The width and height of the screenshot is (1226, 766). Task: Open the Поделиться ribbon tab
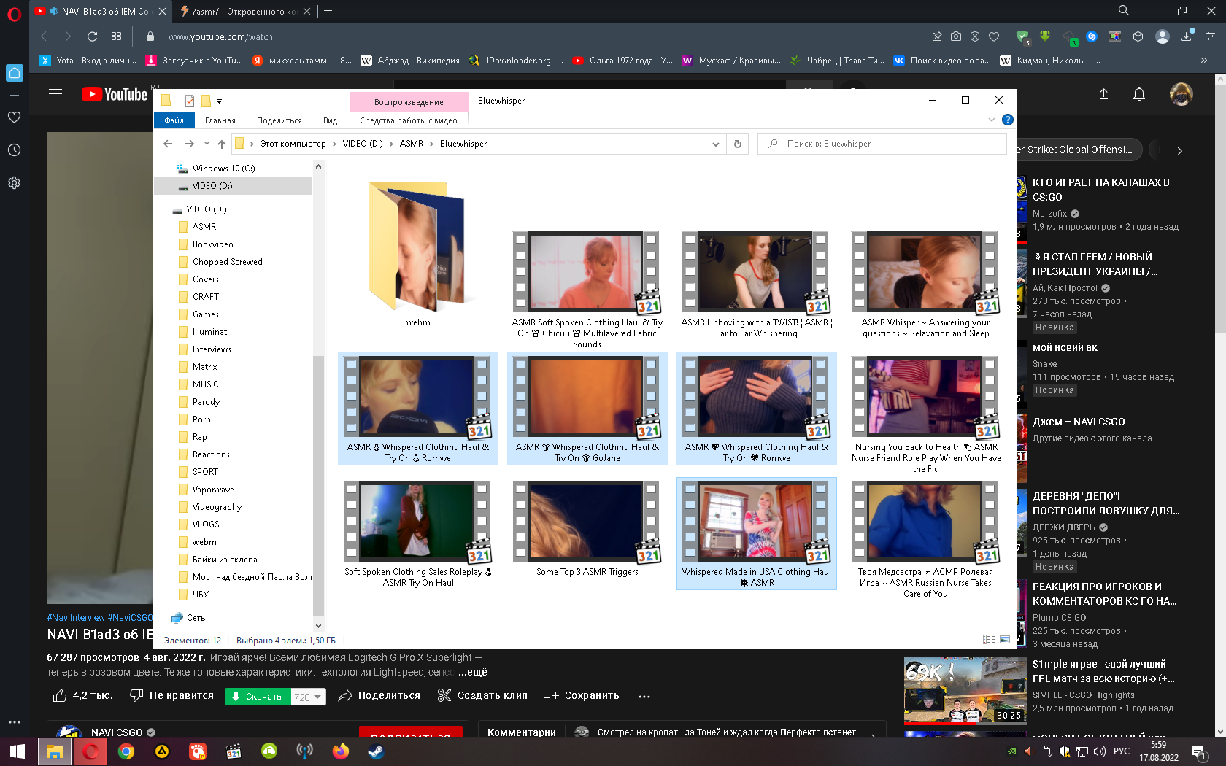(x=279, y=120)
